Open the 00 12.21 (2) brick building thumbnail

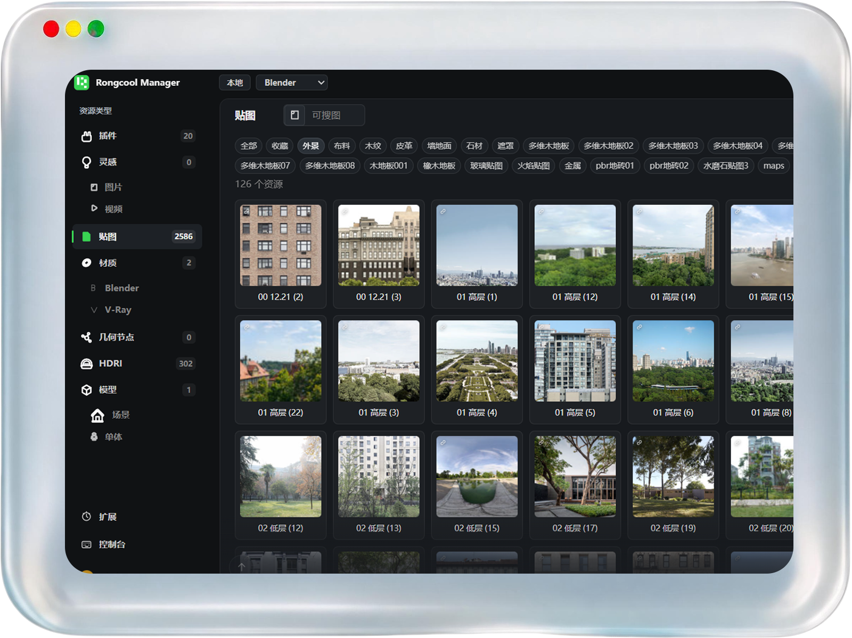[281, 245]
